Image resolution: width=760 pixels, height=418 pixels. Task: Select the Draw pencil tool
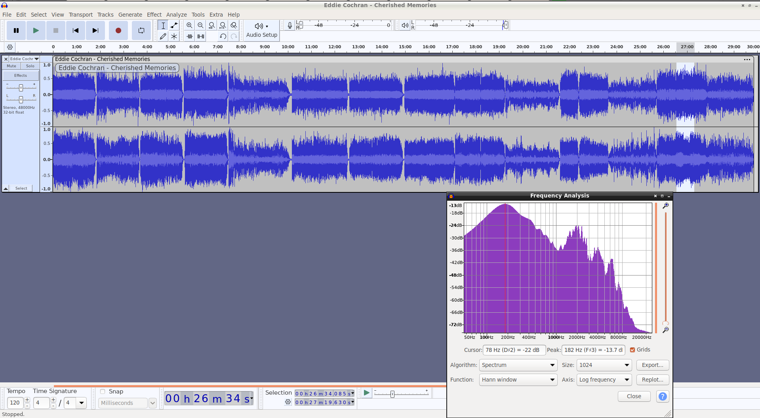(x=163, y=36)
